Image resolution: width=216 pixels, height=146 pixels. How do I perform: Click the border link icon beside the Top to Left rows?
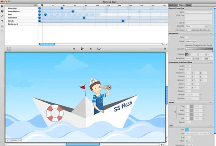pyautogui.click(x=175, y=112)
